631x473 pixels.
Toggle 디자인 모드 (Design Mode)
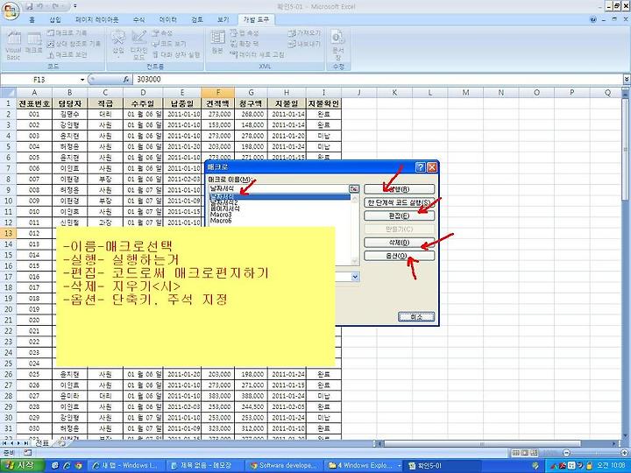[138, 46]
